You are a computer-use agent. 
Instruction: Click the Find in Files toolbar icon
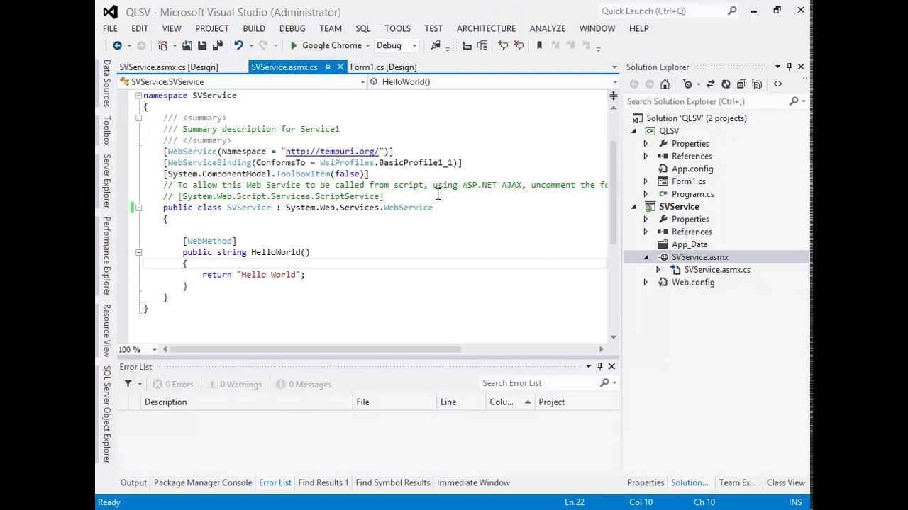tap(436, 45)
